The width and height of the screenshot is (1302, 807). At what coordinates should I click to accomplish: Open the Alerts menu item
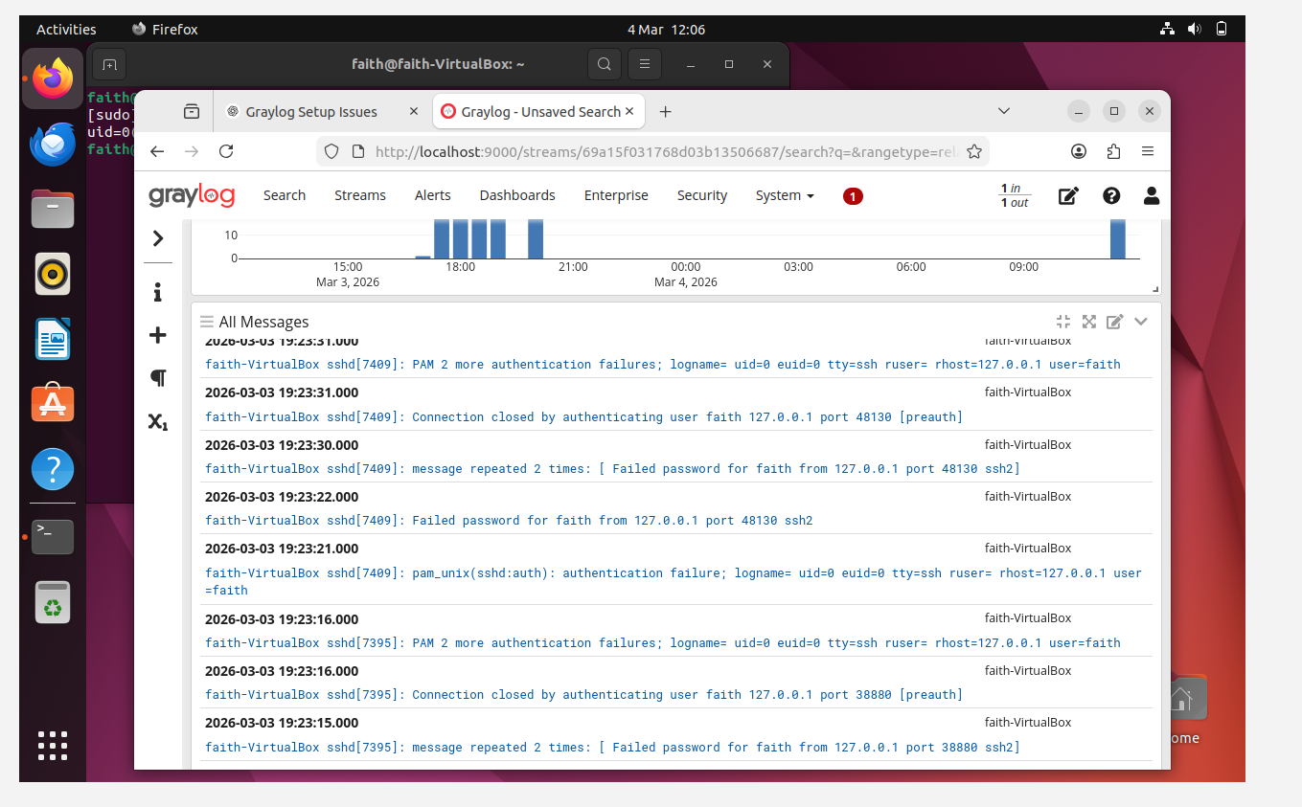(433, 195)
